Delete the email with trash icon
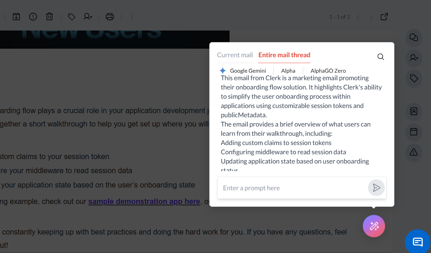431x253 pixels. (50, 16)
